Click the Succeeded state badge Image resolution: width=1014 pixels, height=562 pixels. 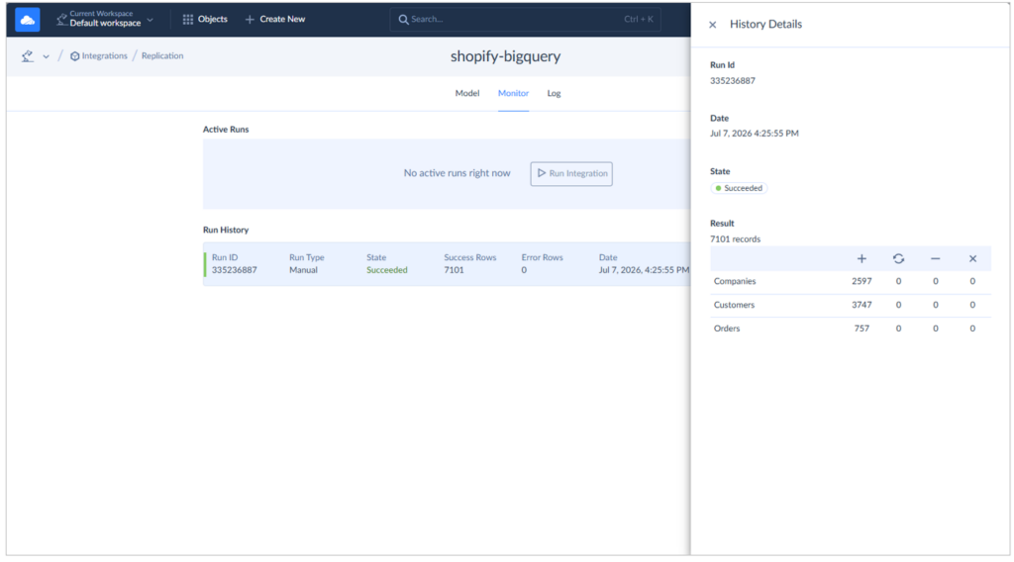(739, 188)
